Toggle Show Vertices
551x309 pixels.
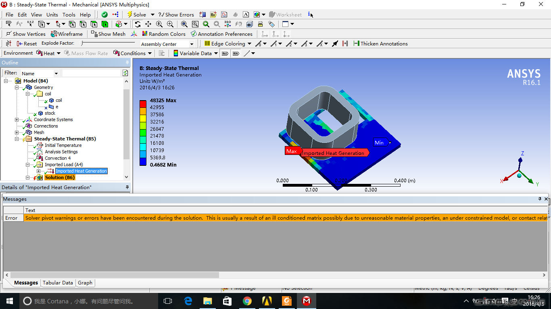point(26,34)
